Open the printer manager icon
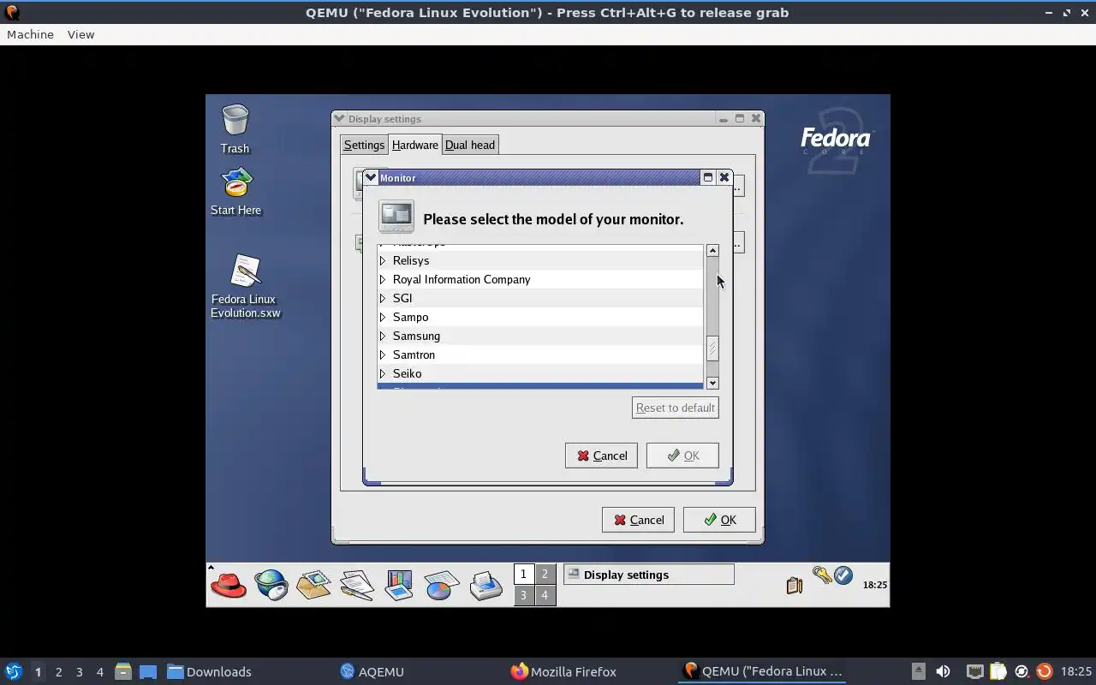 point(485,586)
